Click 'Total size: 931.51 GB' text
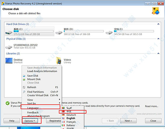 point(24,48)
